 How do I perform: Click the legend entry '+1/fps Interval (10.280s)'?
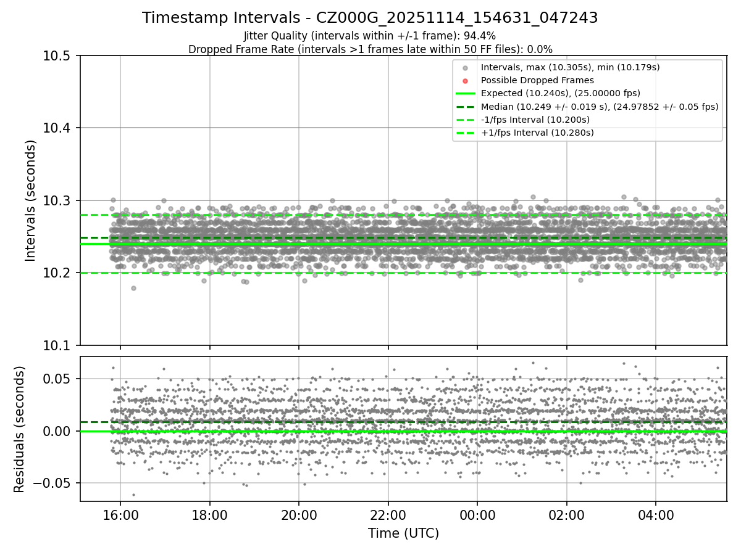click(537, 133)
